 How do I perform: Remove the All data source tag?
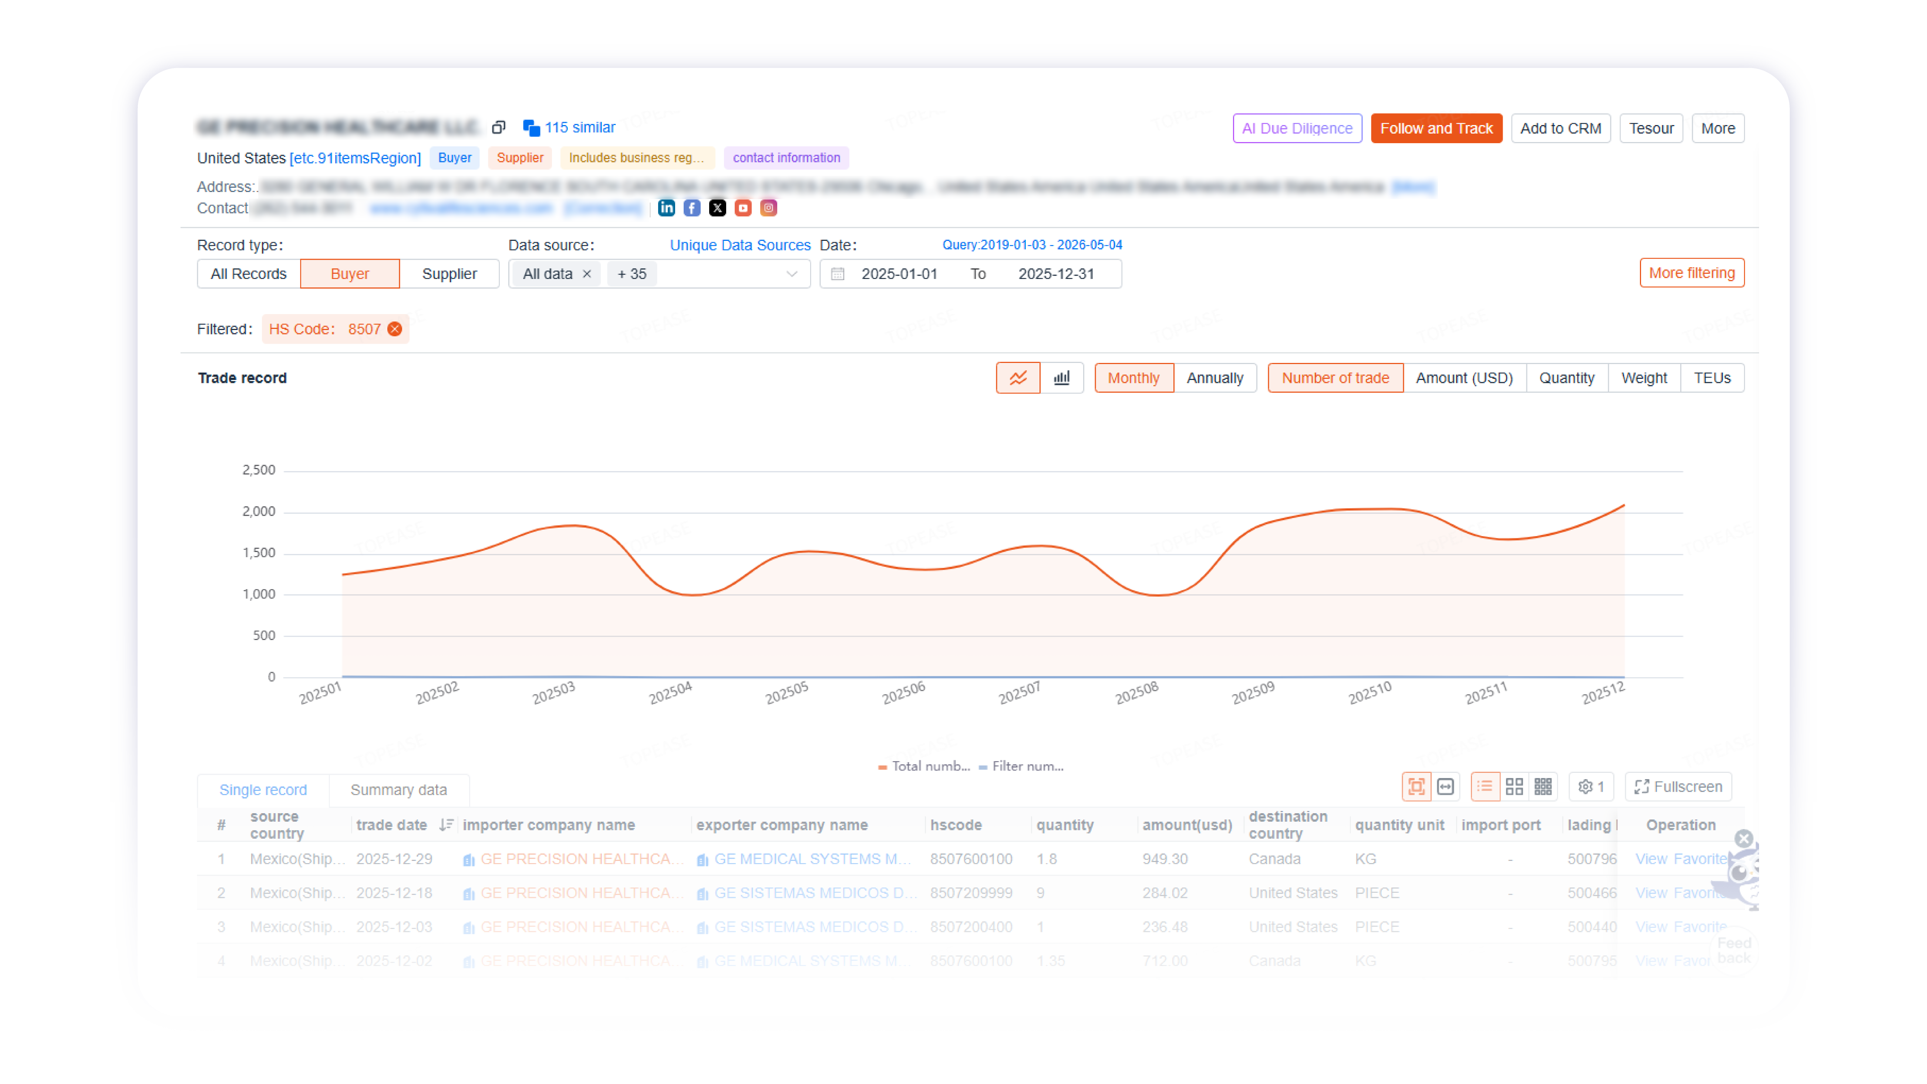[587, 274]
